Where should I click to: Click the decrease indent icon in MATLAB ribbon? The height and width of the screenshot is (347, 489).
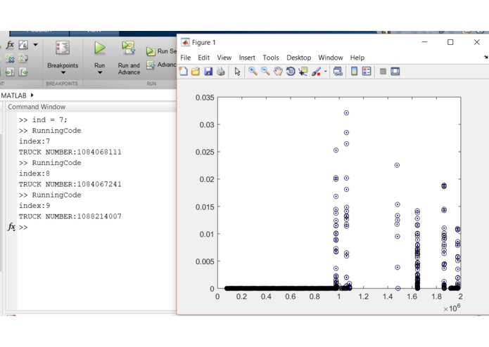tap(23, 72)
